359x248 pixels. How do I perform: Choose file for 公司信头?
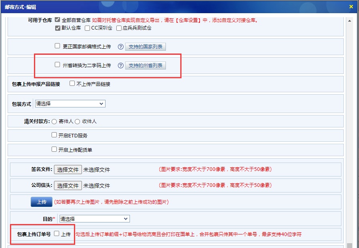[68, 185]
